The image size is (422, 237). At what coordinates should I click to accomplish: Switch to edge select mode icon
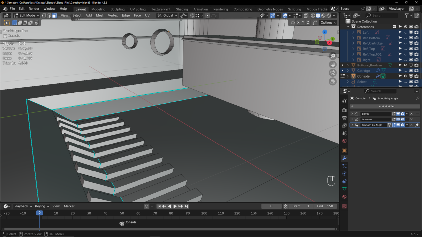click(49, 15)
